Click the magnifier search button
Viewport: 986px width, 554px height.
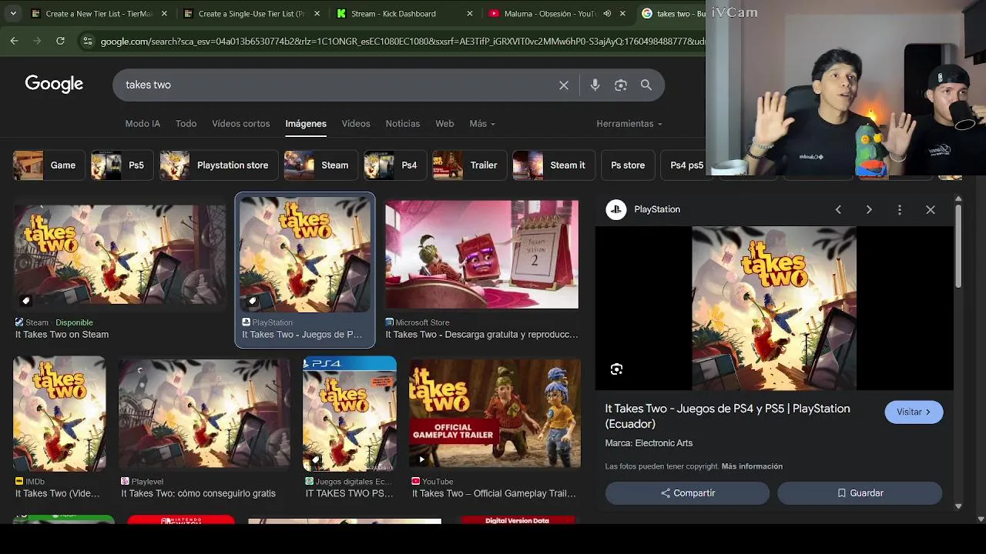[x=646, y=85]
